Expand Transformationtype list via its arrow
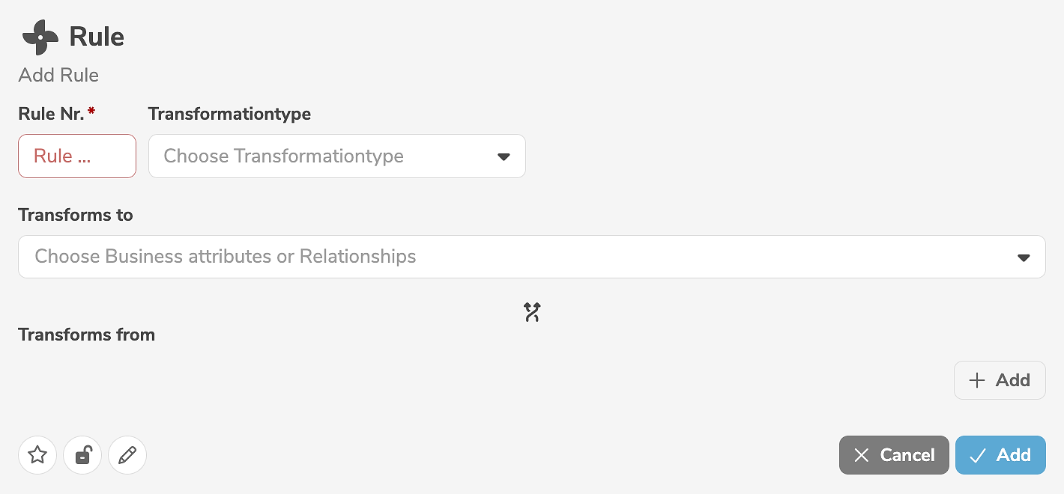This screenshot has width=1064, height=494. (x=504, y=156)
